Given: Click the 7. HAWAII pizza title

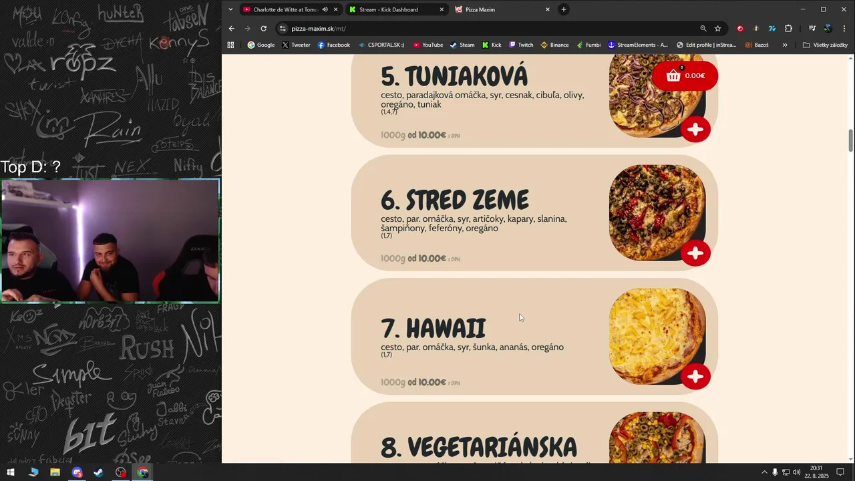Looking at the screenshot, I should tap(433, 328).
